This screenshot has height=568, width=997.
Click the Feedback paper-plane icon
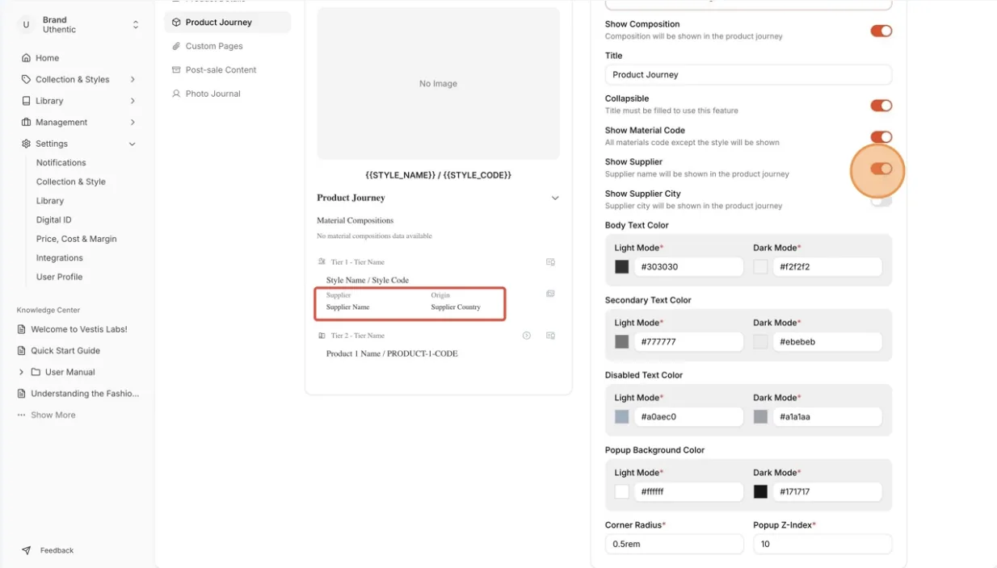pyautogui.click(x=26, y=550)
